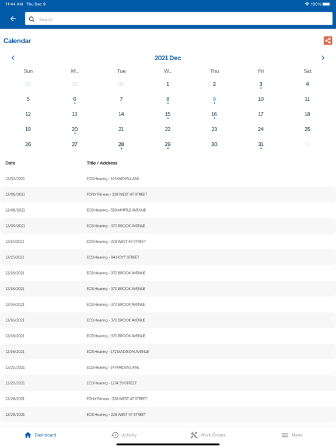Open 12/15/2021 ECB Hearing - 228 WEST 47 STREET
The width and height of the screenshot is (336, 448).
168,242
